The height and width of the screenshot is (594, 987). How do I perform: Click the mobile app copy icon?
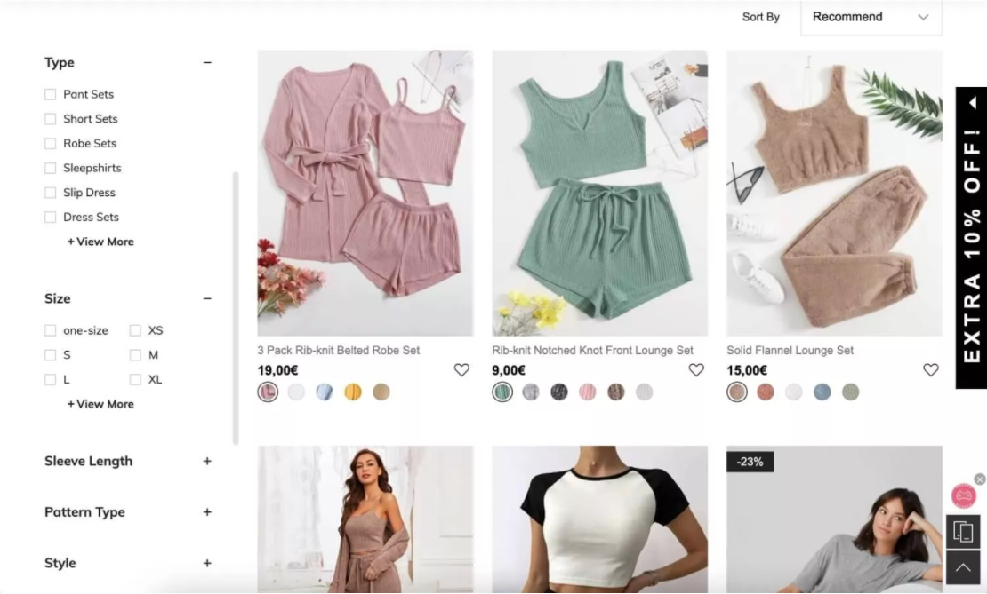963,531
